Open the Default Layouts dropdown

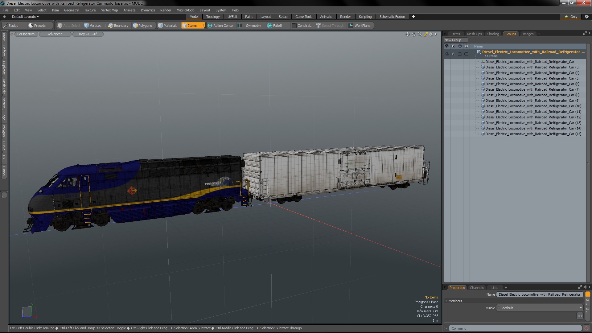click(25, 17)
